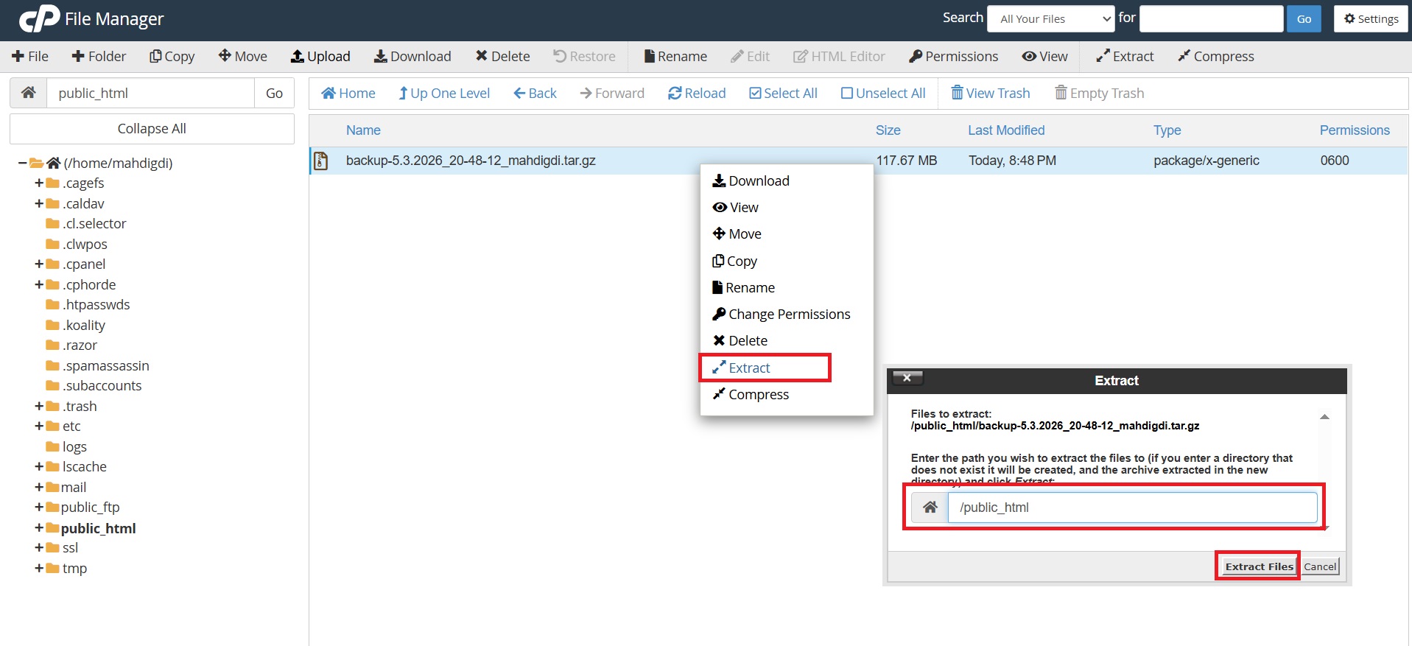This screenshot has height=646, width=1412.
Task: Click Extract in the top toolbar
Action: (1125, 57)
